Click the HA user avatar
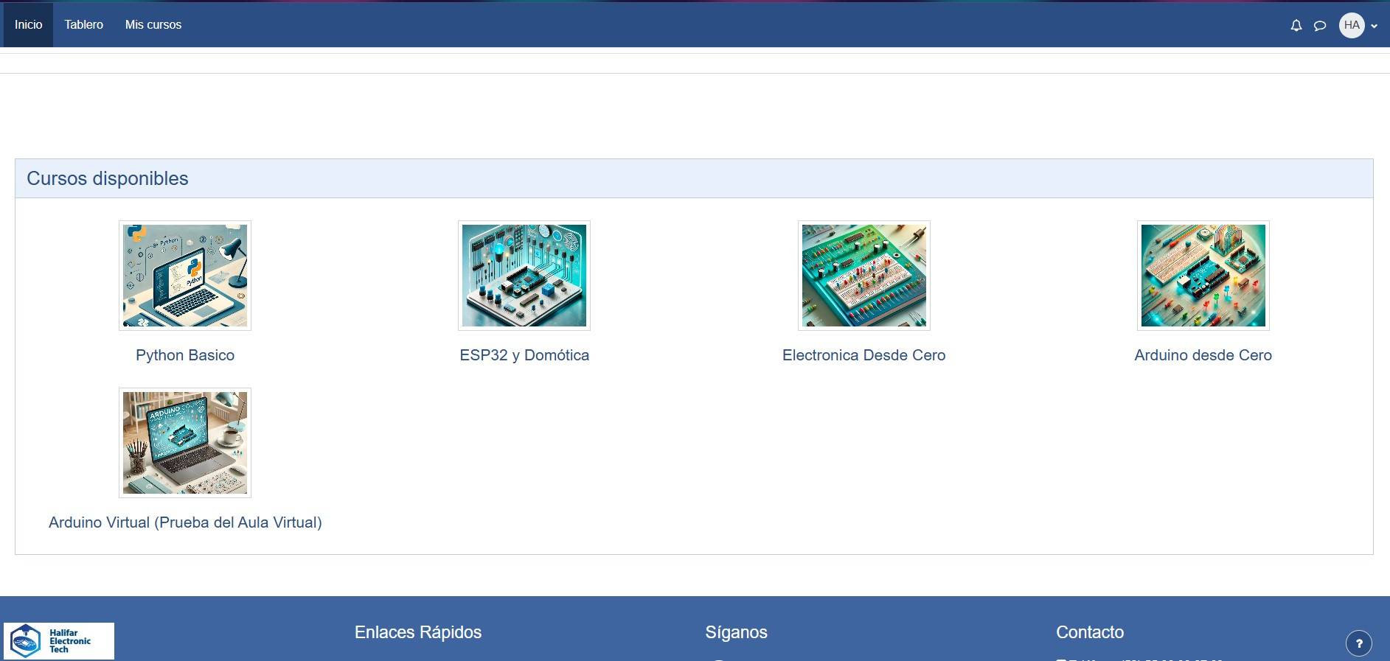 point(1352,25)
